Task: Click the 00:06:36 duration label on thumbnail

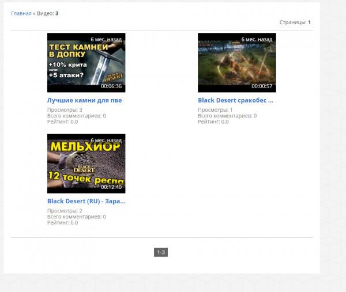Action: [x=111, y=86]
